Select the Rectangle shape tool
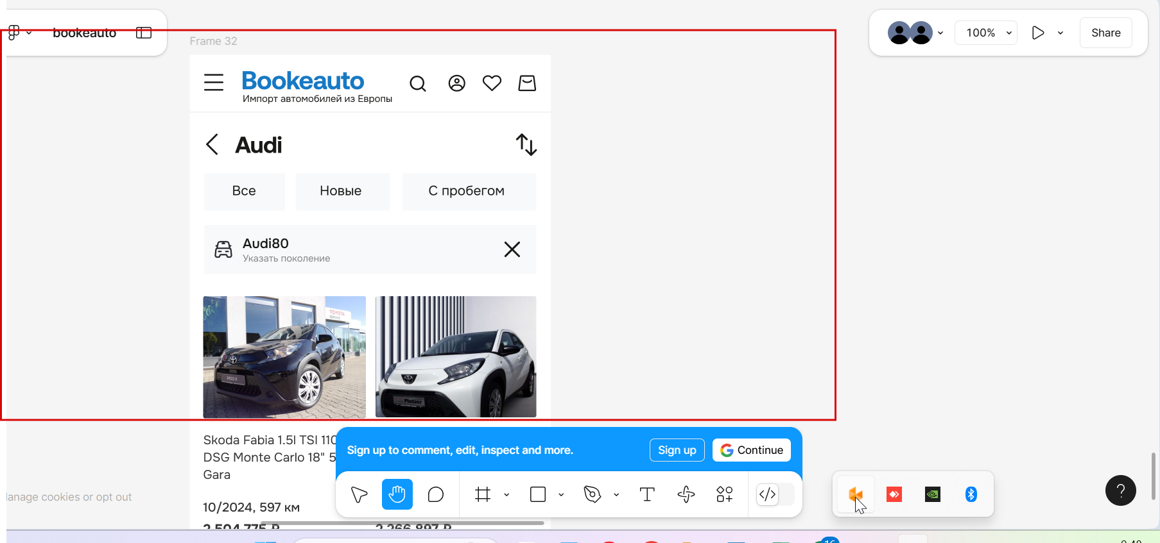The height and width of the screenshot is (543, 1160). tap(538, 494)
